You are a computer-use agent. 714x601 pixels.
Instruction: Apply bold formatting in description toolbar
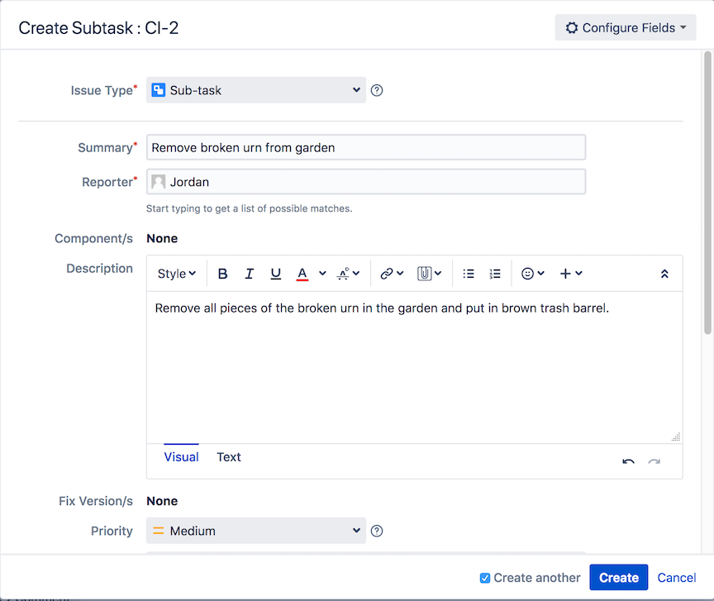click(222, 274)
